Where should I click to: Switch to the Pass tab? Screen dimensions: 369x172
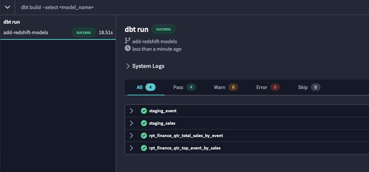tap(184, 87)
